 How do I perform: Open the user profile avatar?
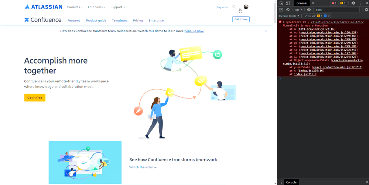tap(246, 7)
